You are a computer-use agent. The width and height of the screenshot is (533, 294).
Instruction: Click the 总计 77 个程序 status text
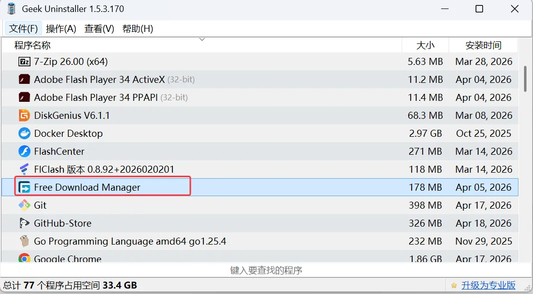(x=70, y=285)
